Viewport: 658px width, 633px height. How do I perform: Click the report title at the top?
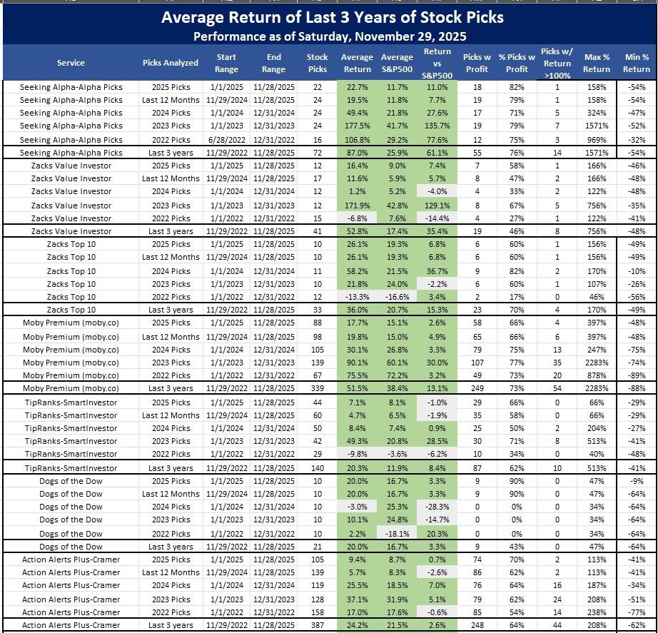pos(329,17)
